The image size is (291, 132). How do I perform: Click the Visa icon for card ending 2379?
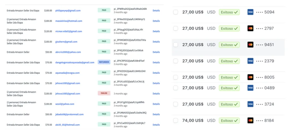[x=250, y=61]
